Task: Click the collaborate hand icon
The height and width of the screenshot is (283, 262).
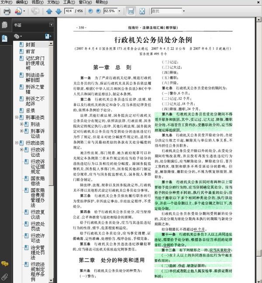Action: pyautogui.click(x=35, y=11)
